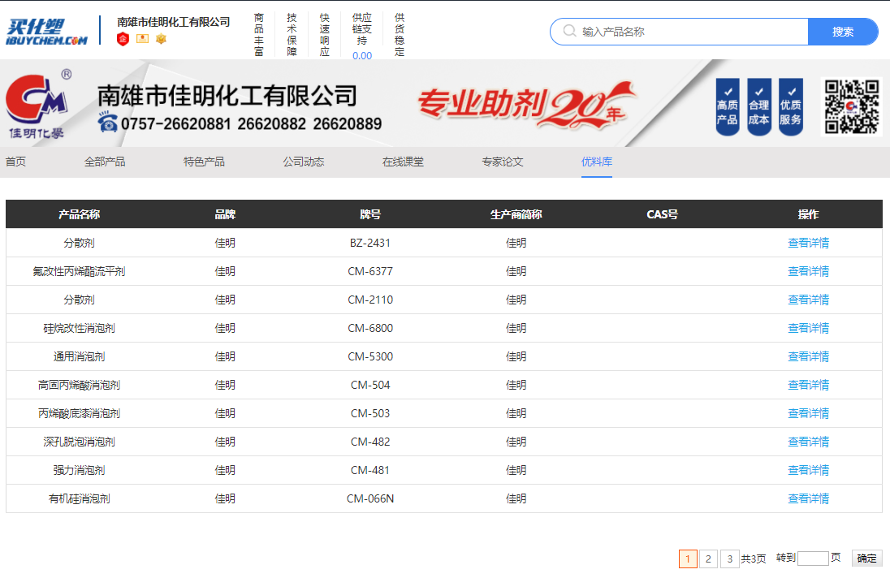
Task: Click the 共3页 page count text
Action: (x=754, y=559)
